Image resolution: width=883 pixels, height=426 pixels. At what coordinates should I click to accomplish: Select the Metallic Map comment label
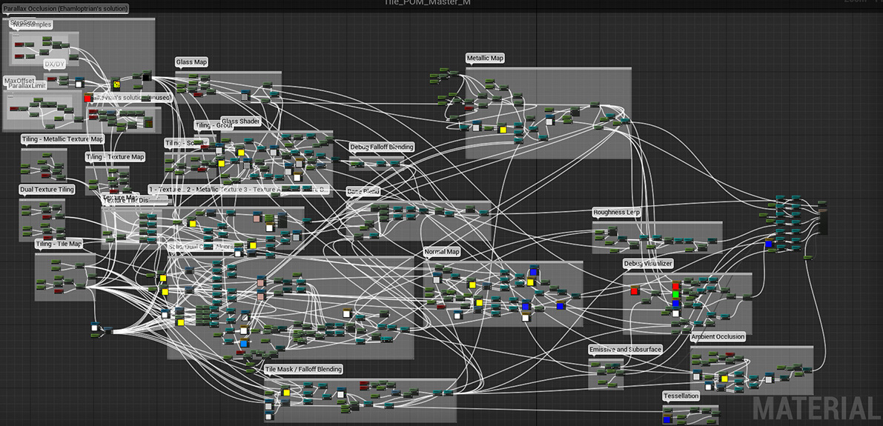coord(486,58)
